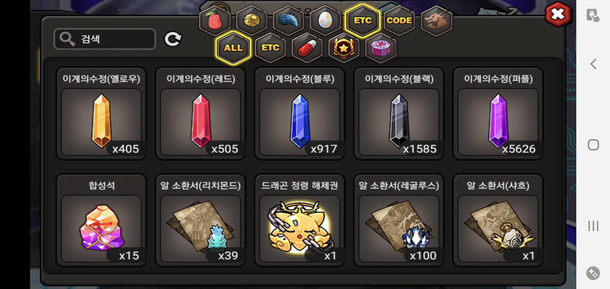The height and width of the screenshot is (289, 610).
Task: Filter by star medal badge icon
Action: coord(344,48)
